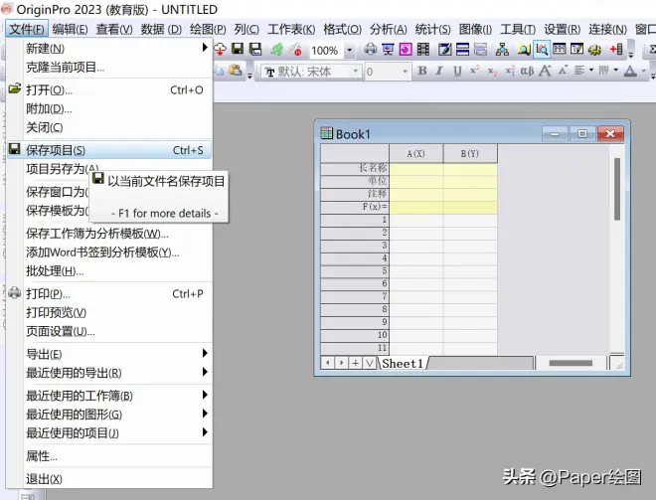Click the Paste clipboard toolbar icon
This screenshot has height=500, width=656.
coord(236,71)
